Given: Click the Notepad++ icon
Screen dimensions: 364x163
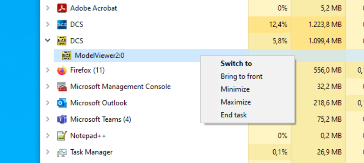Looking at the screenshot, I should coord(62,136).
